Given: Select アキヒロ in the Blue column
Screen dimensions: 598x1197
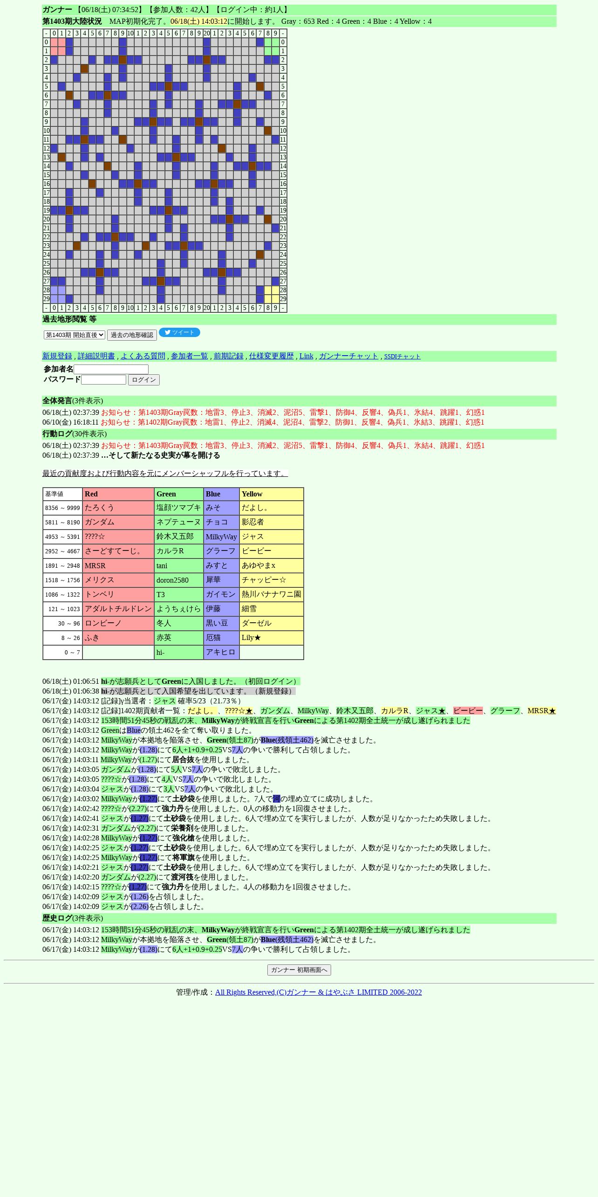Looking at the screenshot, I should [222, 653].
